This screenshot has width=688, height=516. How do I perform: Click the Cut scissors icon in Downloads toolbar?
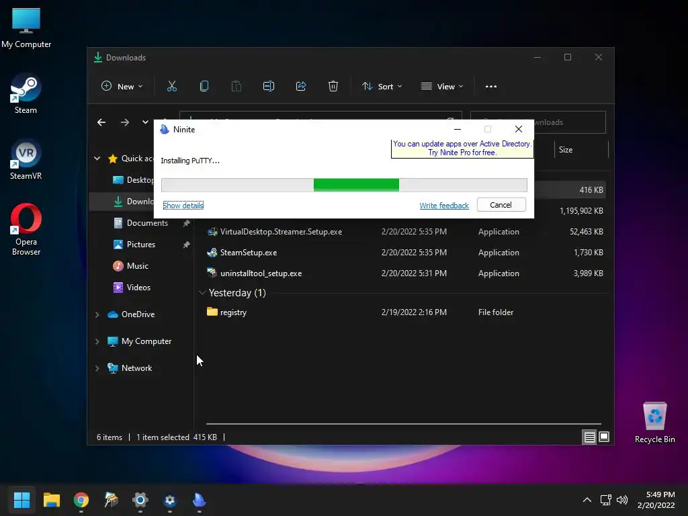click(171, 87)
